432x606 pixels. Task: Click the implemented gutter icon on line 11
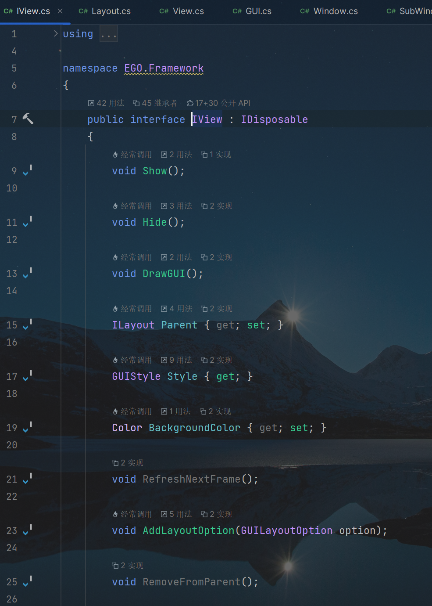tap(27, 222)
